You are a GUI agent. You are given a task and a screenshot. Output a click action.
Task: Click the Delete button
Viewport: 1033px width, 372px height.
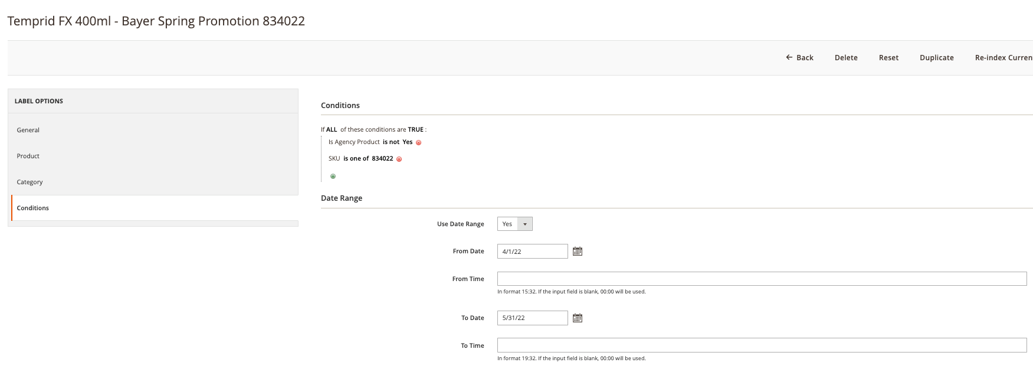[x=846, y=58]
